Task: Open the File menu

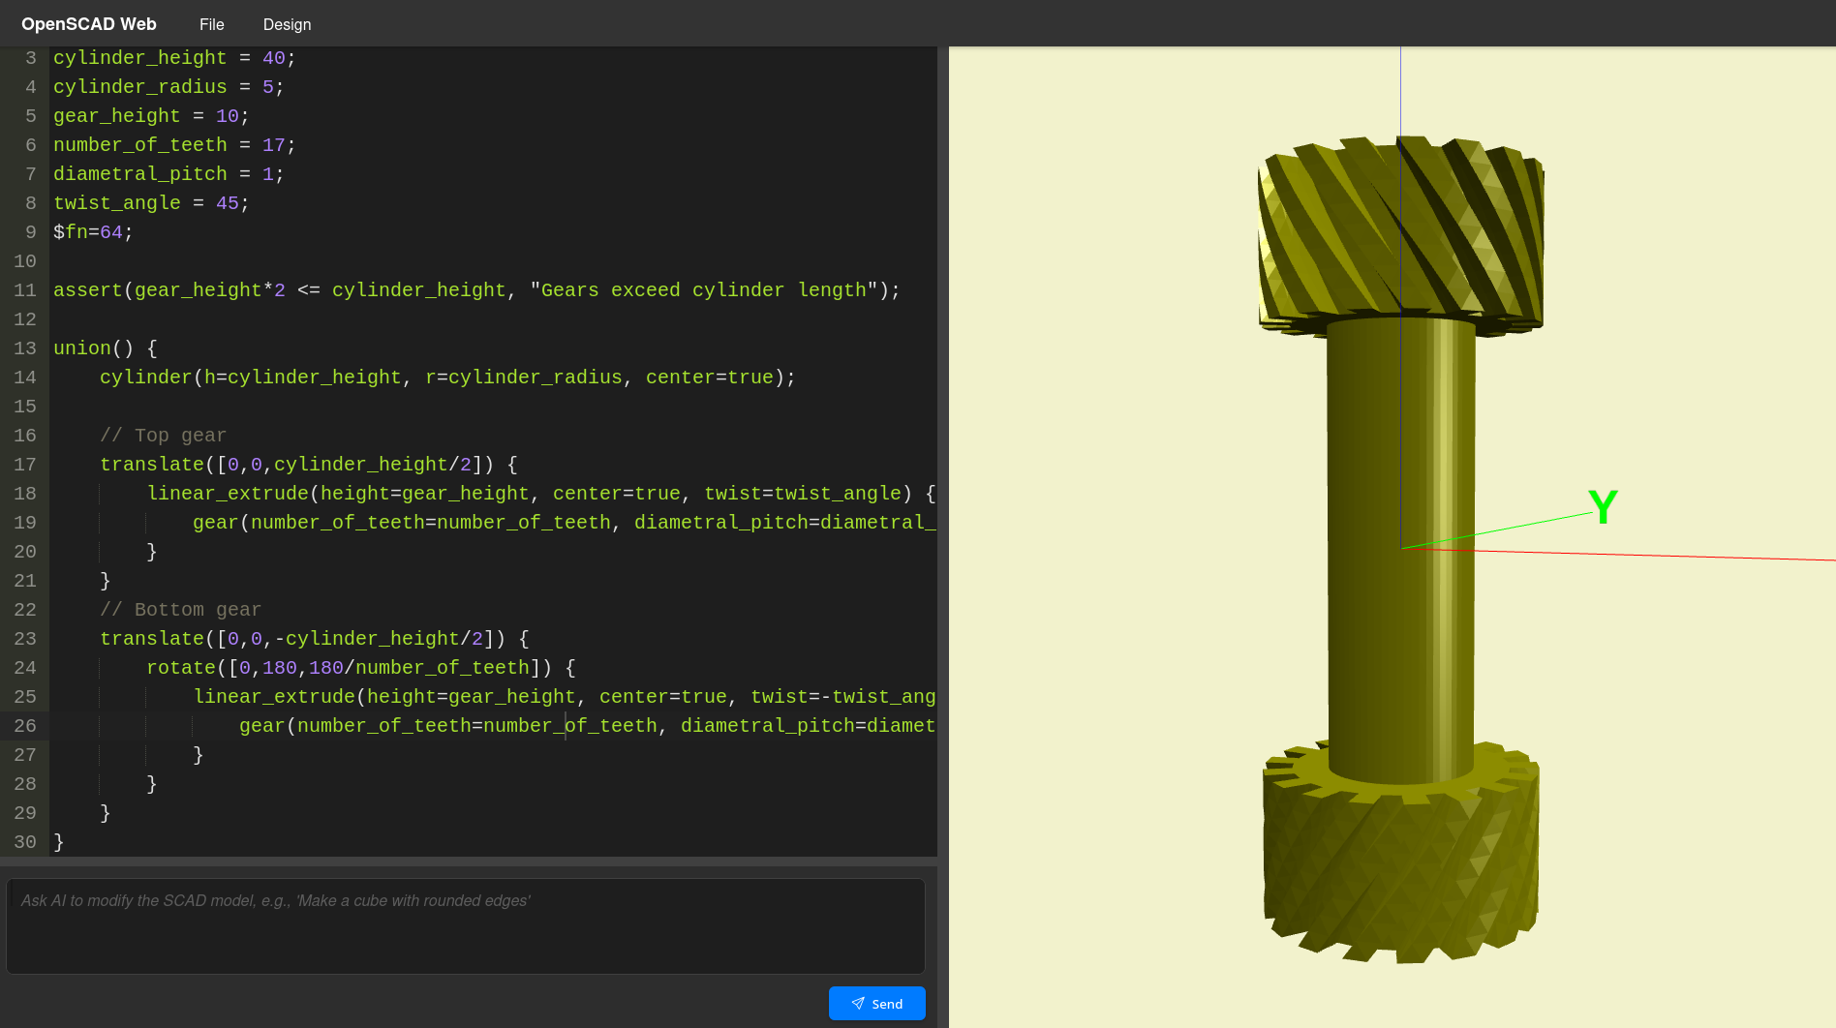Action: (x=211, y=24)
